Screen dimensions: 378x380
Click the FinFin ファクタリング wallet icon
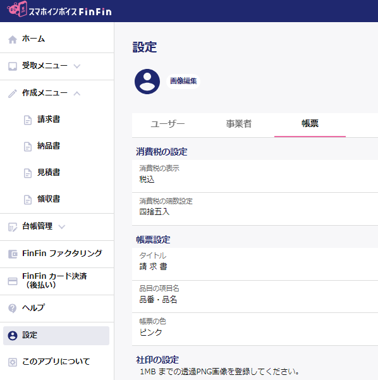coord(13,254)
